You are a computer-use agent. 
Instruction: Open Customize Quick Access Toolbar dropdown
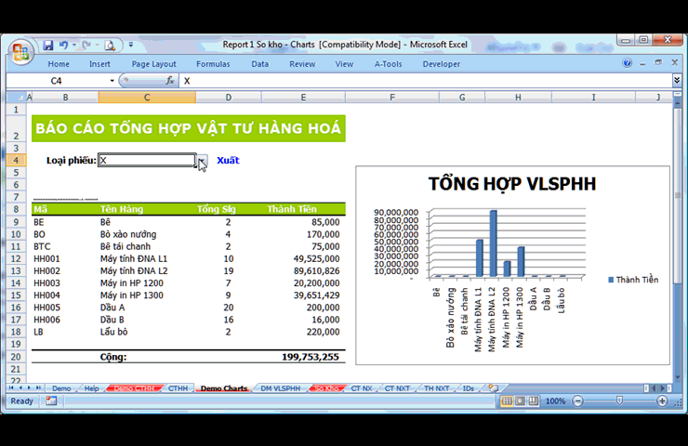131,45
